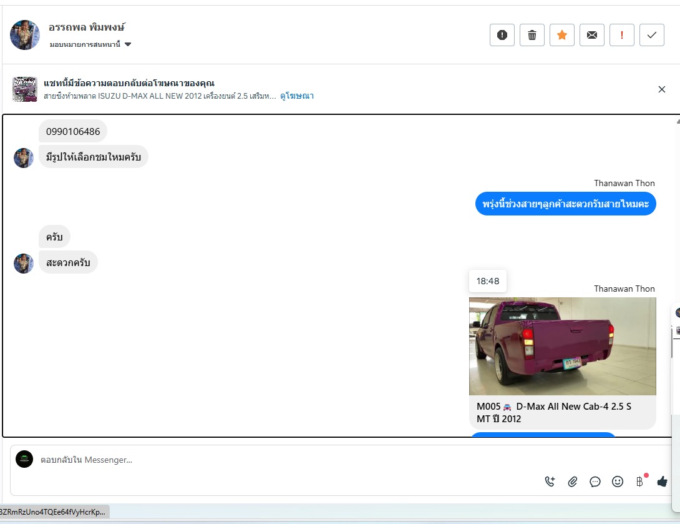This screenshot has height=524, width=680.
Task: Flag conversation with red exclamation icon
Action: pyautogui.click(x=621, y=35)
